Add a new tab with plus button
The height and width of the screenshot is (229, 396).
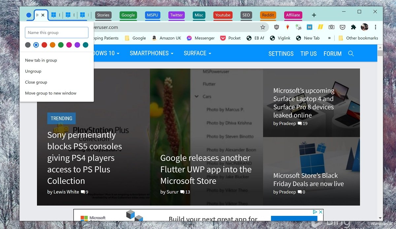[314, 15]
